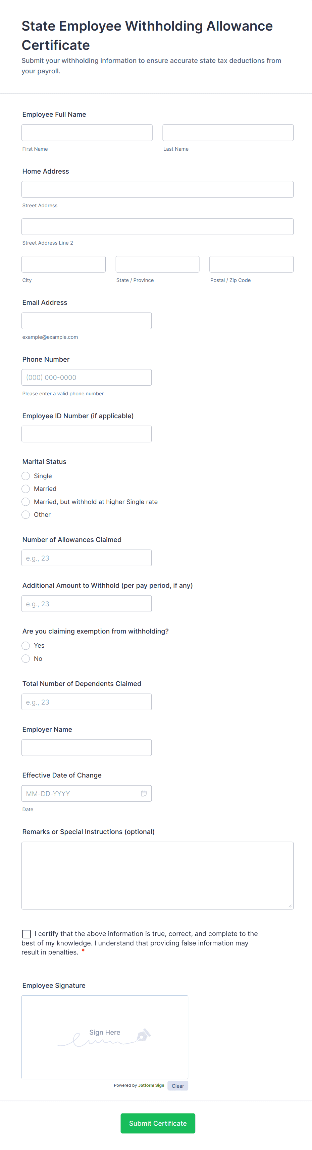This screenshot has height=1150, width=312.
Task: Select Married, but withhold at higher Single rate
Action: click(26, 502)
